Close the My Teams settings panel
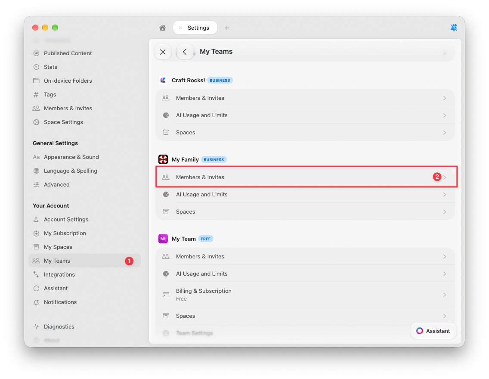Image resolution: width=489 pixels, height=379 pixels. [x=162, y=52]
